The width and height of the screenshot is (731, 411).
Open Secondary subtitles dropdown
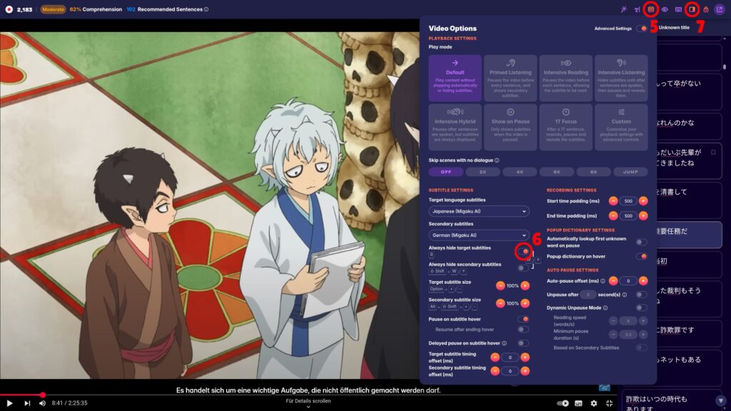point(479,235)
